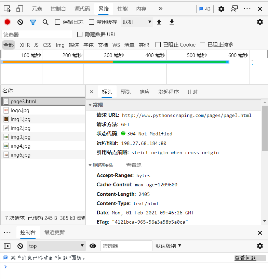
Task: Filter requests by JS
Action: click(36, 45)
